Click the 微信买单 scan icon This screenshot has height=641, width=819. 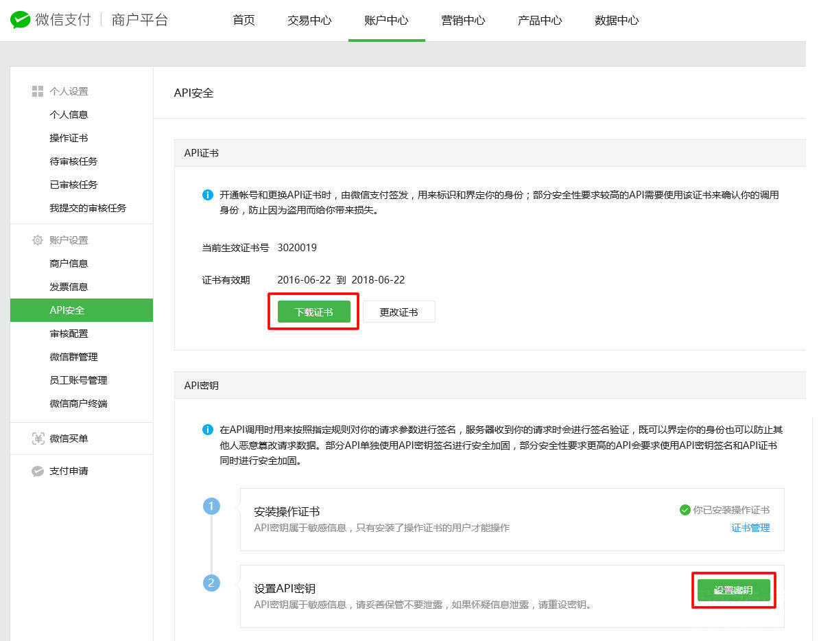38,439
